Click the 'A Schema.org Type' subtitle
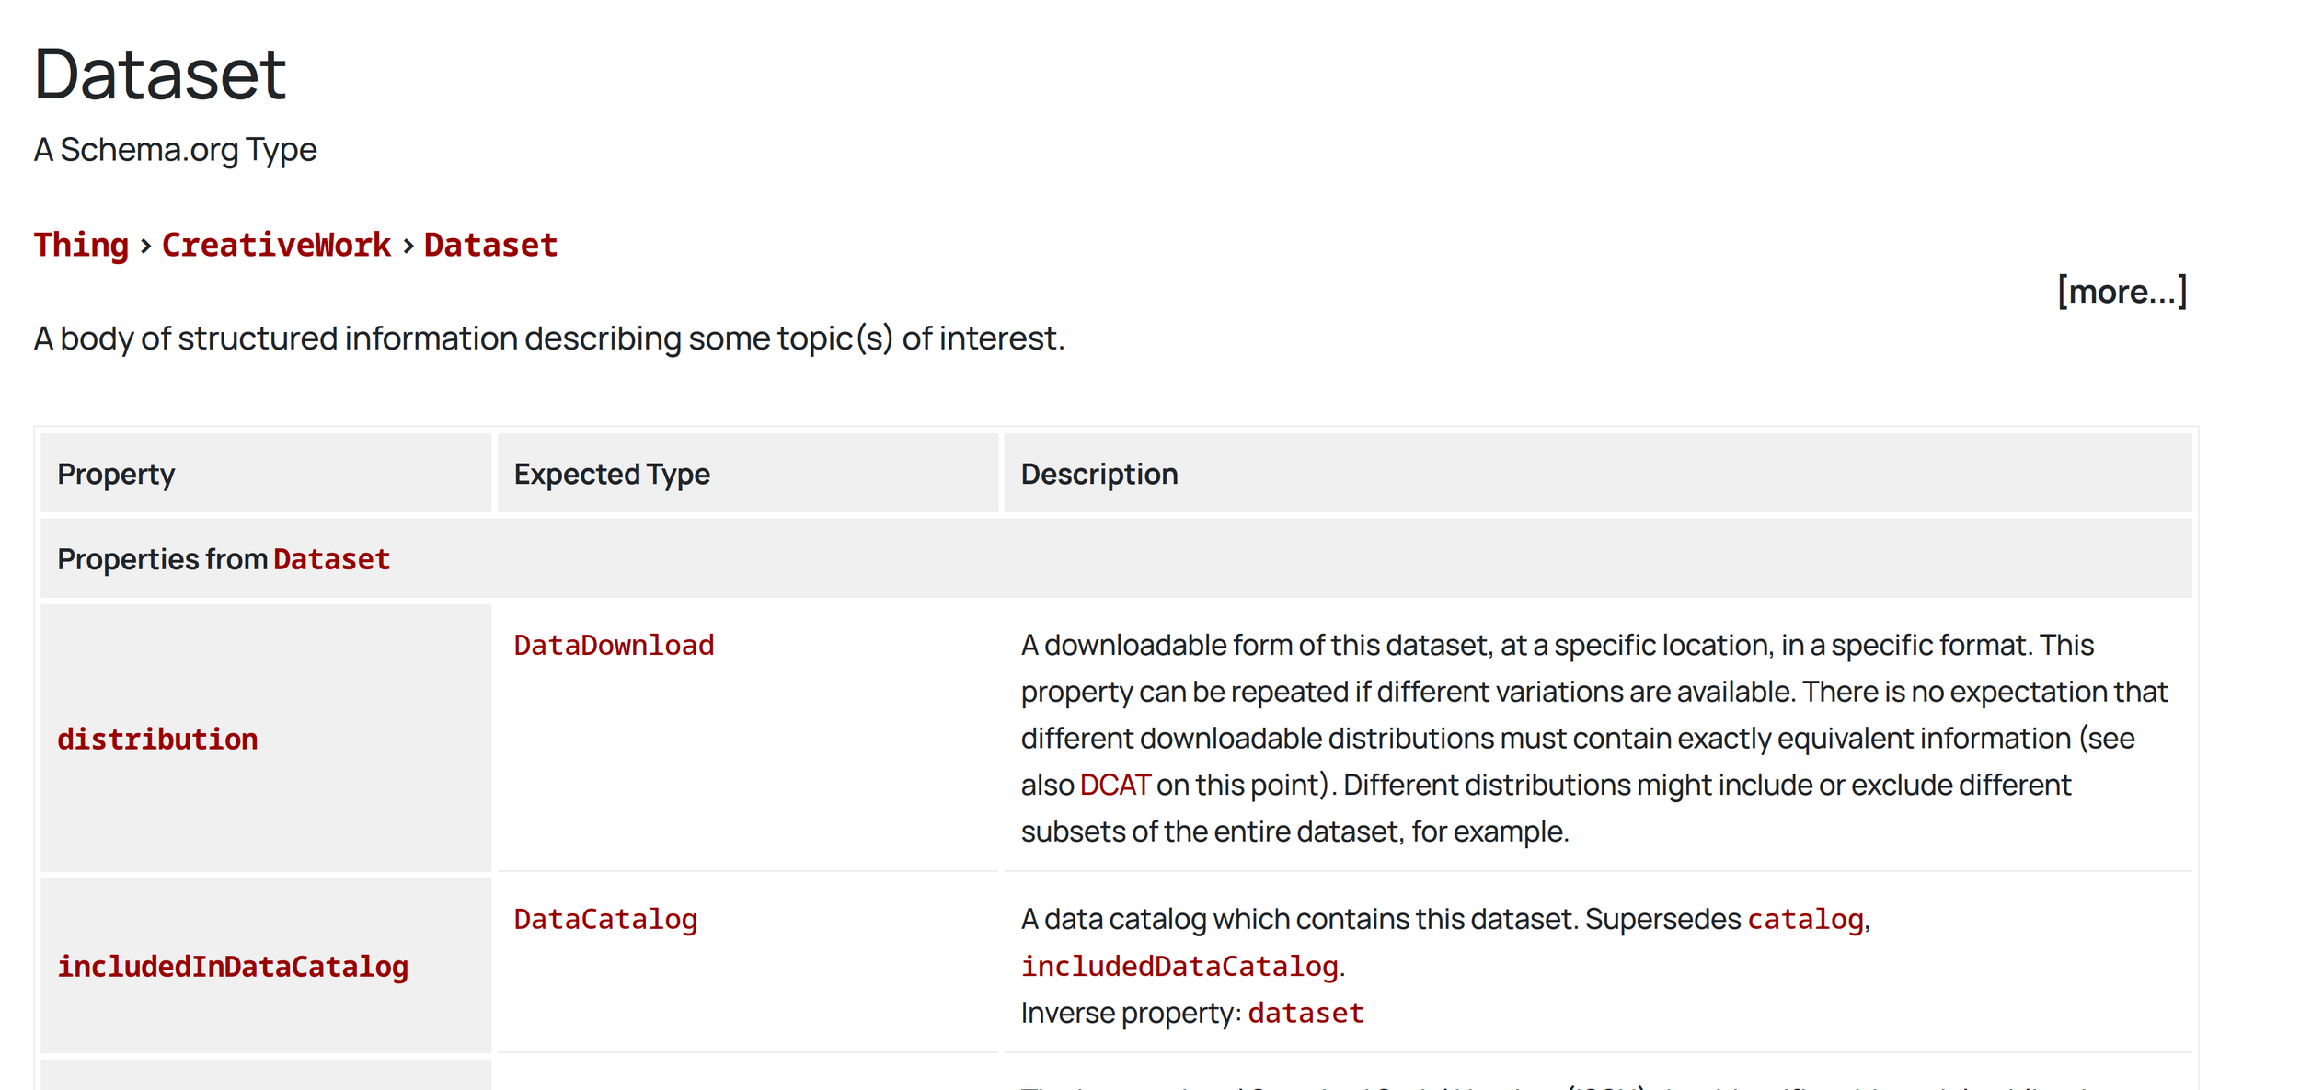 [x=175, y=149]
